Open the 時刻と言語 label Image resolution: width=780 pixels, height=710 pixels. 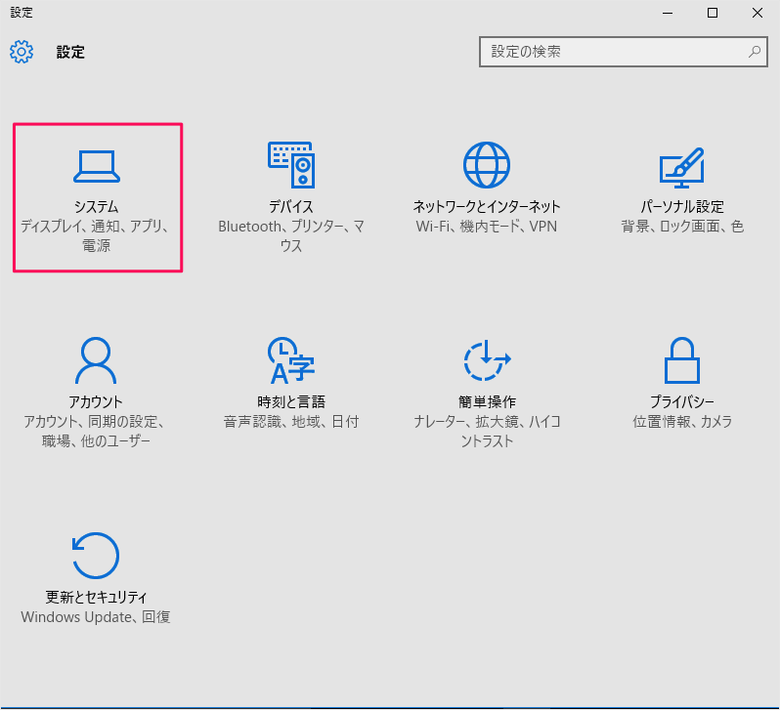click(x=290, y=401)
